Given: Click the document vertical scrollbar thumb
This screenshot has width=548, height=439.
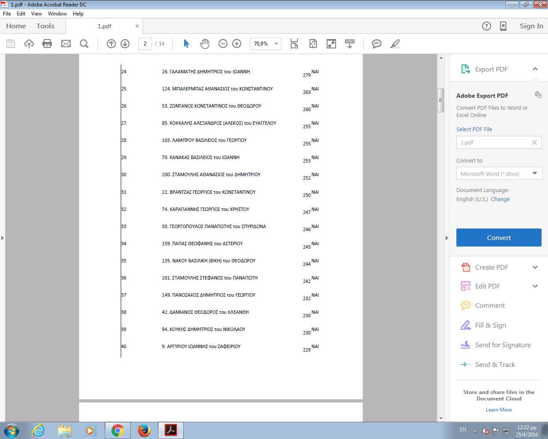Looking at the screenshot, I should point(441,100).
